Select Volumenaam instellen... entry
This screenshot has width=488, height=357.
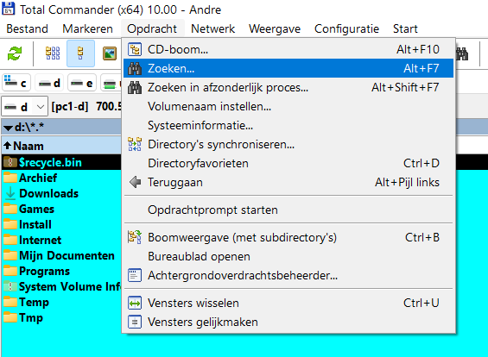coord(288,107)
